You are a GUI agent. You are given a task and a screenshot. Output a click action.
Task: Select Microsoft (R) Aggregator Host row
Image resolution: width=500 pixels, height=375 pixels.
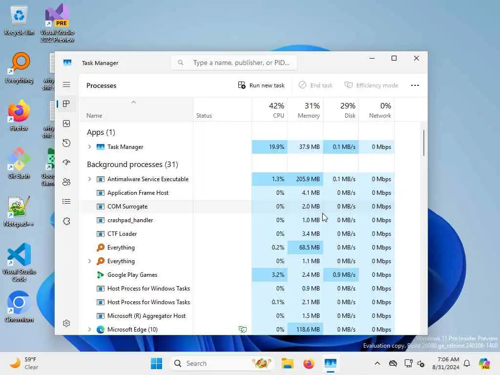click(x=237, y=316)
